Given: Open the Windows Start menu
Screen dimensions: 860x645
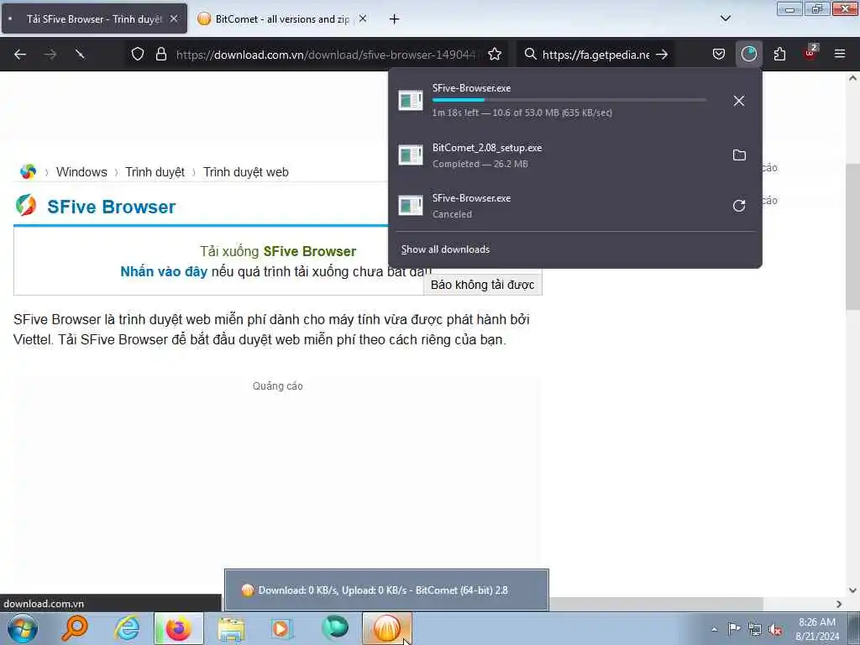Looking at the screenshot, I should (23, 628).
